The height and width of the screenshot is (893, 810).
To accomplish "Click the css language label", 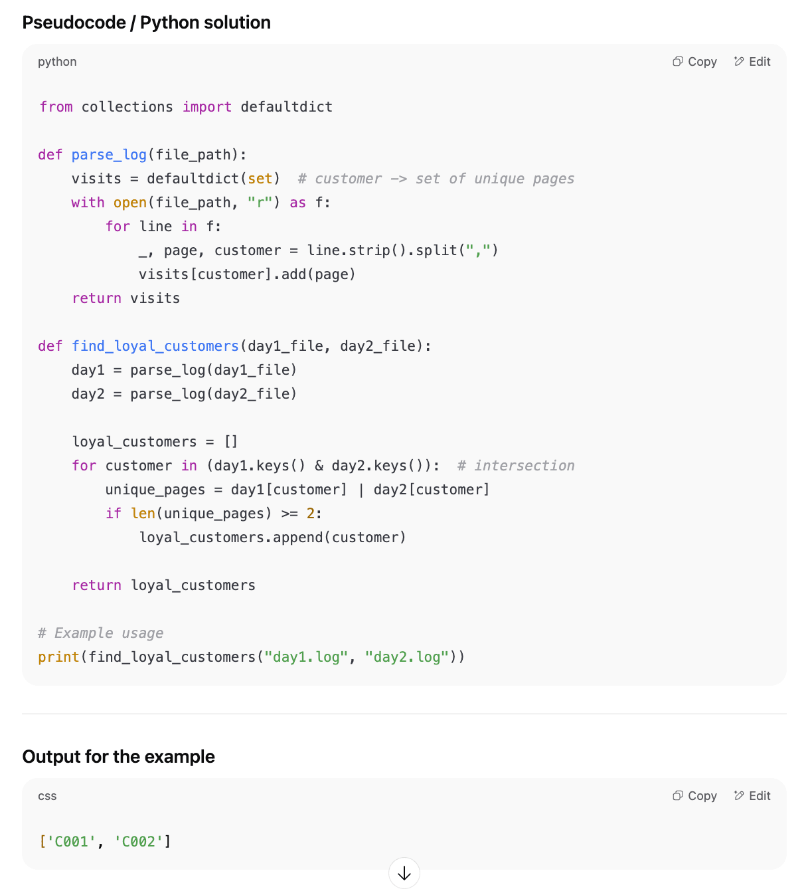I will tap(47, 796).
